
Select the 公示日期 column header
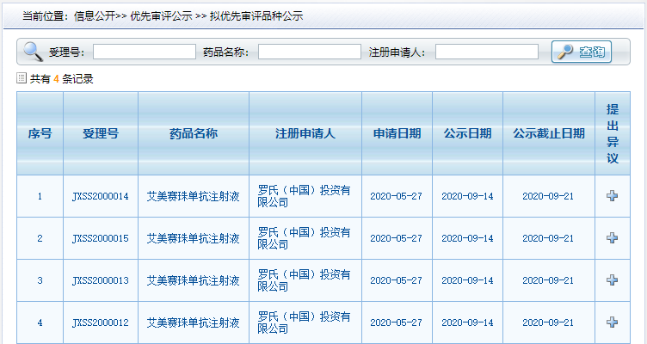click(x=467, y=133)
